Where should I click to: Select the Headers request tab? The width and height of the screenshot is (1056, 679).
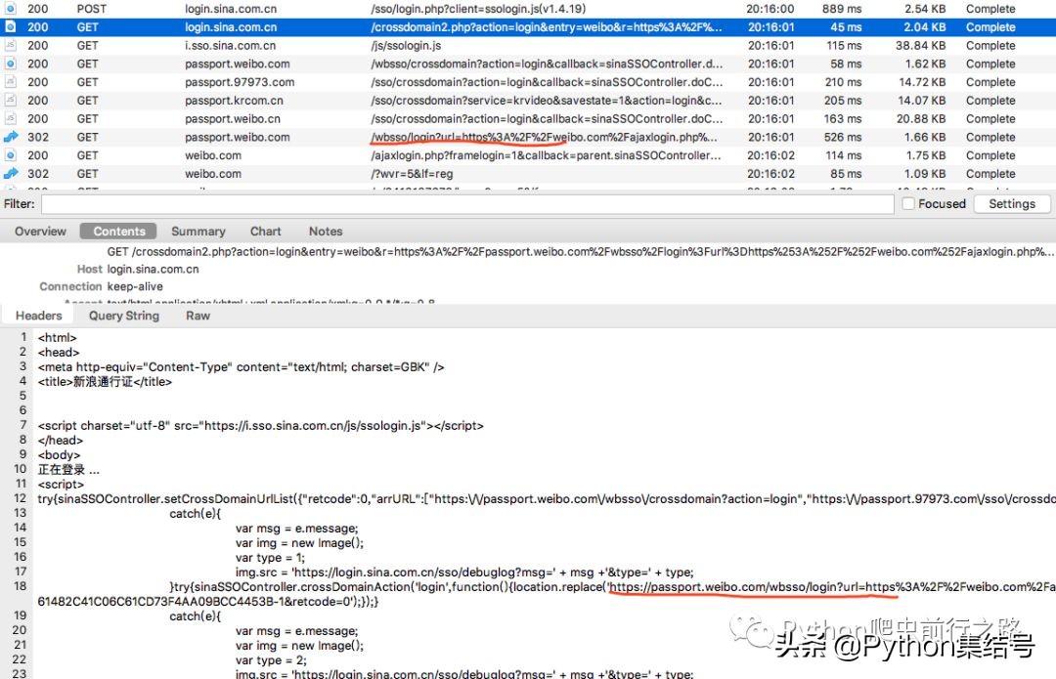tap(39, 316)
